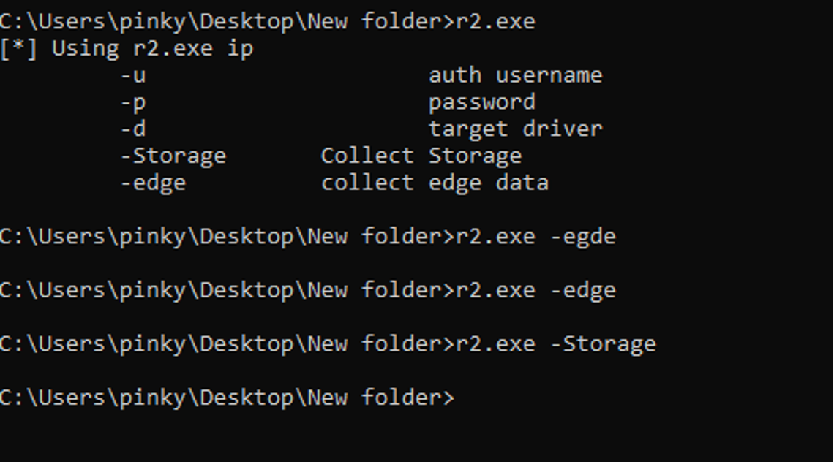Screen dimensions: 834x464
Task: Click the "Using r2.exe ip" usage text
Action: click(x=152, y=48)
